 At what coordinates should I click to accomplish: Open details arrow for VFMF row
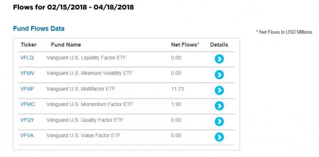tap(219, 90)
